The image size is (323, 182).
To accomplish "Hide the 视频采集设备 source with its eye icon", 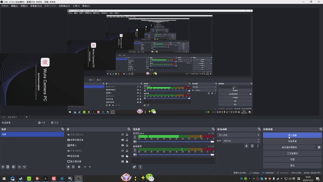I will [x=123, y=140].
